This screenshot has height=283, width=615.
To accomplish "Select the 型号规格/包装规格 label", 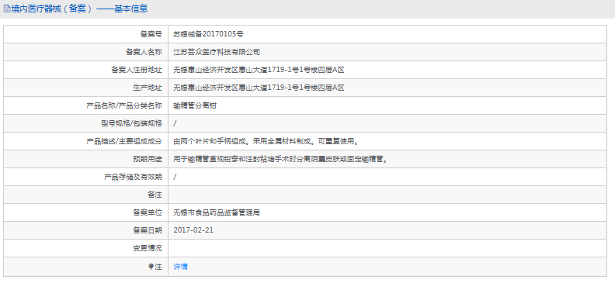I will pos(131,123).
